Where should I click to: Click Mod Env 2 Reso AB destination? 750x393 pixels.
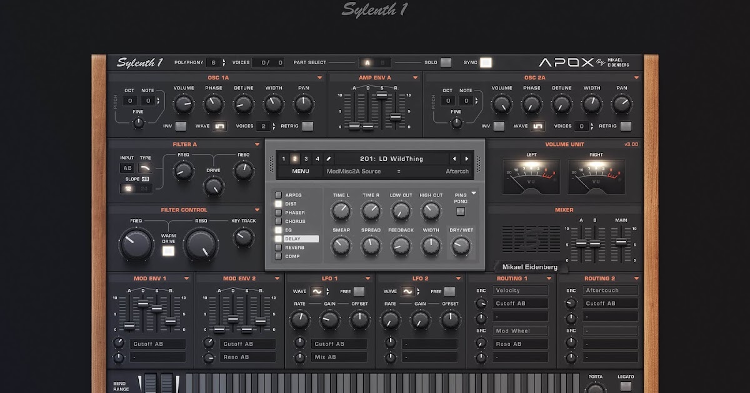click(x=248, y=357)
